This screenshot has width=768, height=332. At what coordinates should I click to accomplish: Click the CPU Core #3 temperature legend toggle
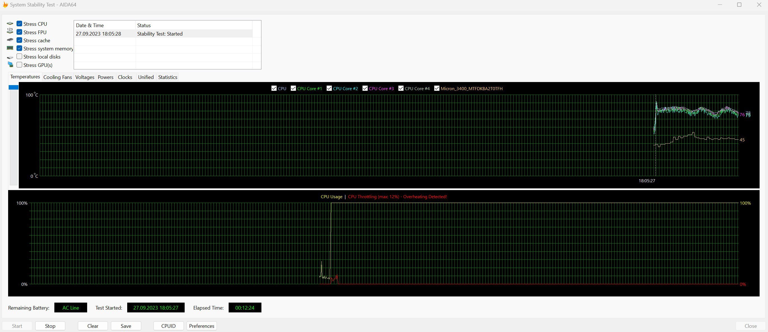coord(365,88)
